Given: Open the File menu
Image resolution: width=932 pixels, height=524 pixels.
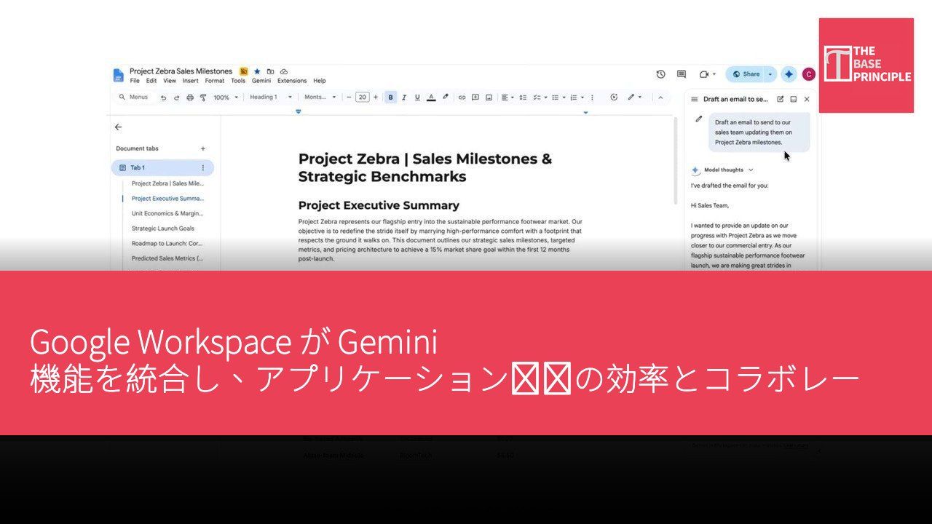Looking at the screenshot, I should tap(135, 81).
